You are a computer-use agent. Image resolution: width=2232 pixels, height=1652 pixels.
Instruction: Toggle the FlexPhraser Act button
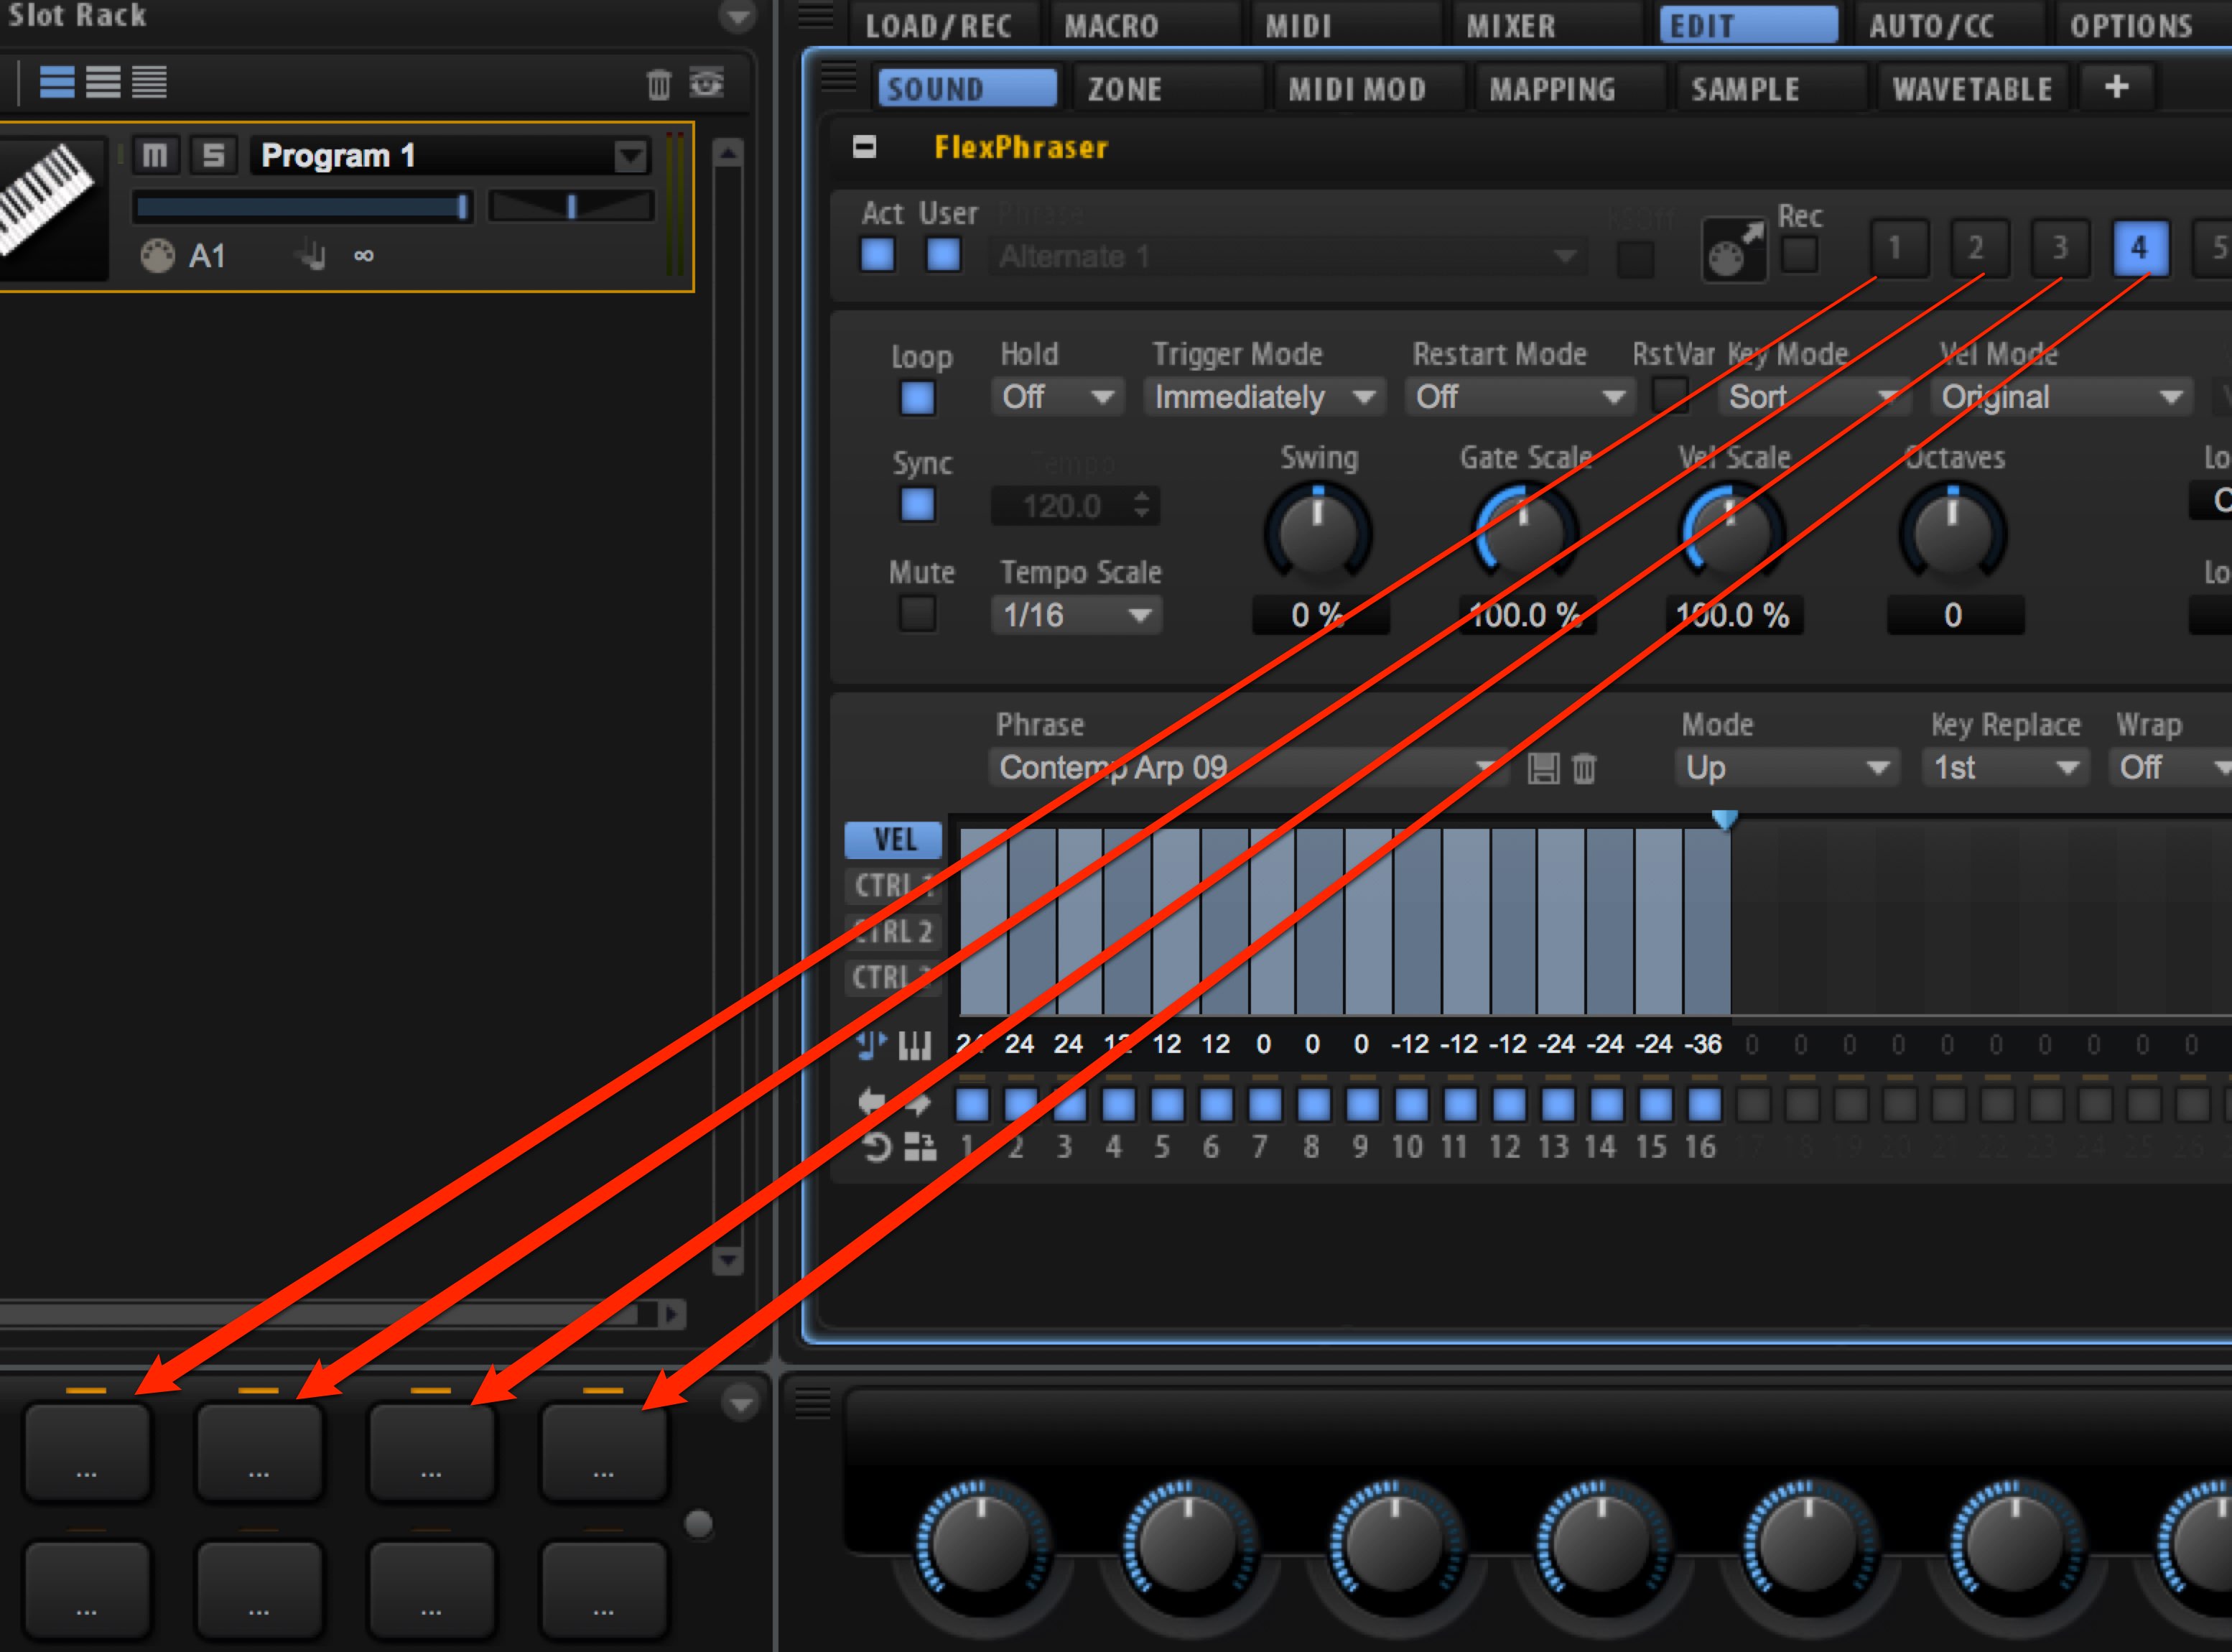point(878,254)
